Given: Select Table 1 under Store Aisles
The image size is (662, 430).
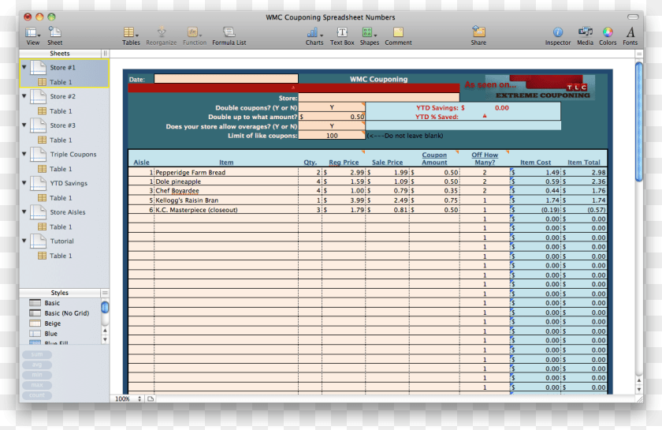Looking at the screenshot, I should (61, 226).
